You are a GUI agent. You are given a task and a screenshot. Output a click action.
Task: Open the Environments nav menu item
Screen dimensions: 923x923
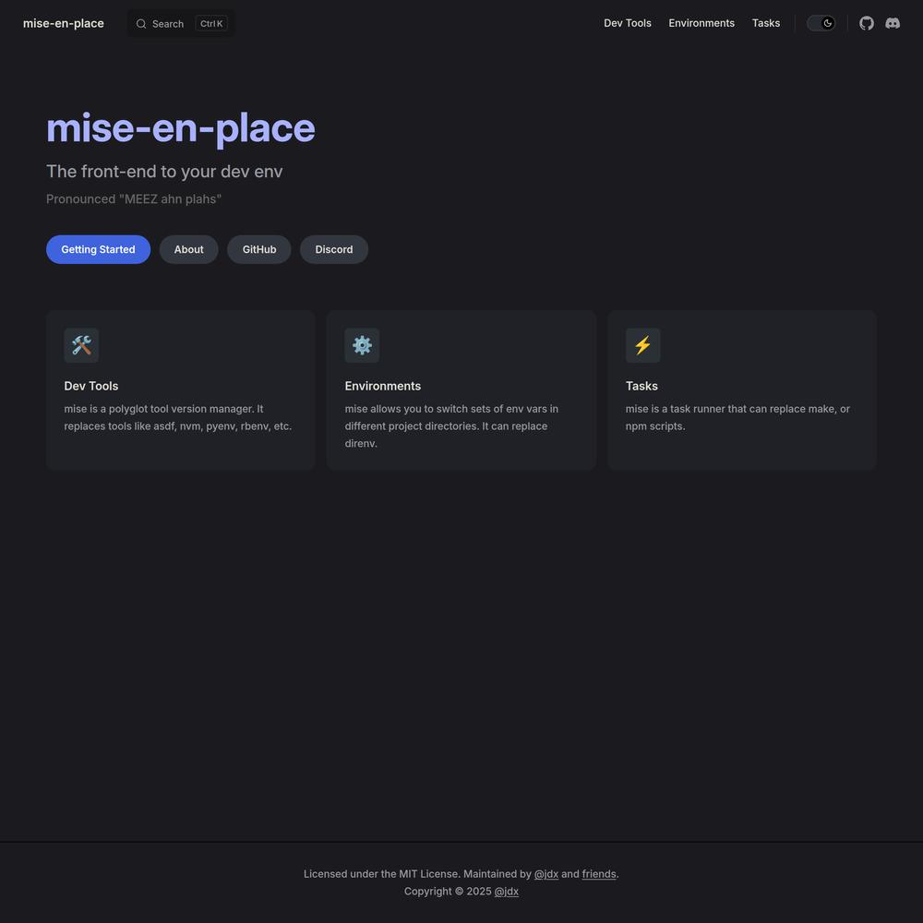coord(701,23)
